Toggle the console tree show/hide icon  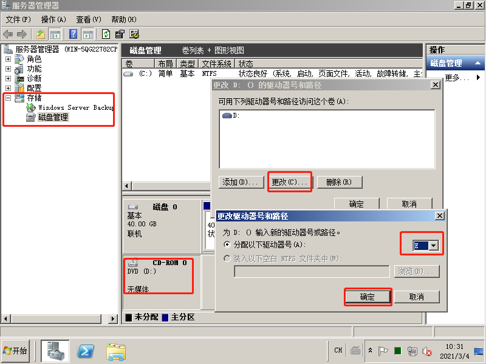(x=55, y=34)
